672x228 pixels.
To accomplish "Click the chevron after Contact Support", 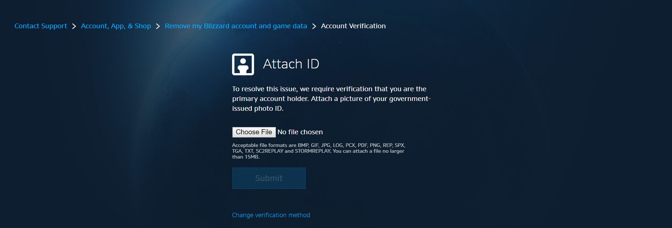I will (74, 26).
